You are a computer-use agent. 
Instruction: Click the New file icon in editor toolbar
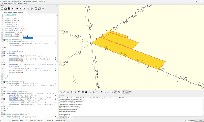pos(2,9)
